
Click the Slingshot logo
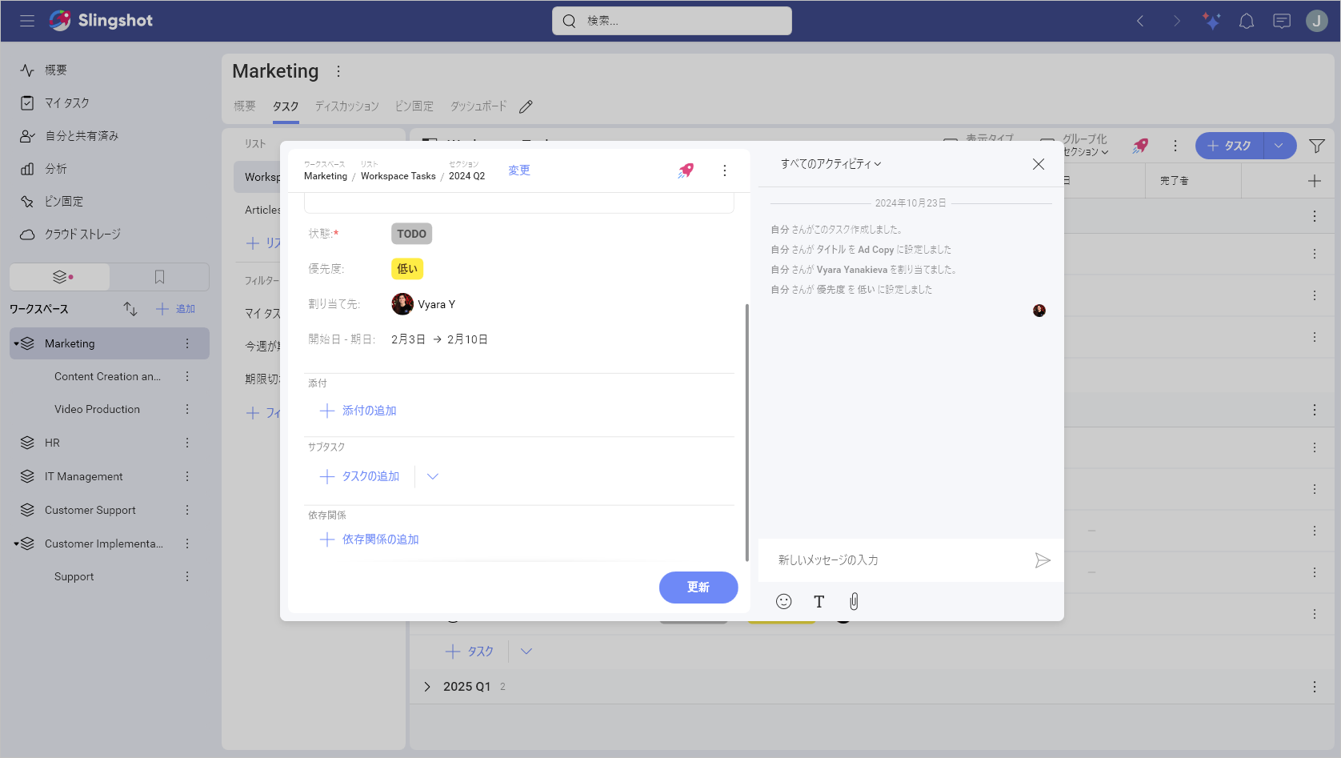point(101,21)
